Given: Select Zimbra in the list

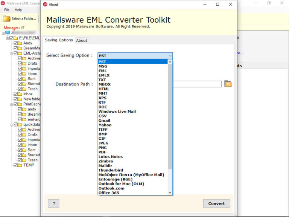Looking at the screenshot, I should click(133, 161).
